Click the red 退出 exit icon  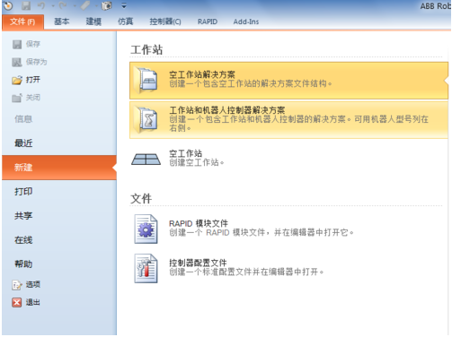[x=17, y=303]
